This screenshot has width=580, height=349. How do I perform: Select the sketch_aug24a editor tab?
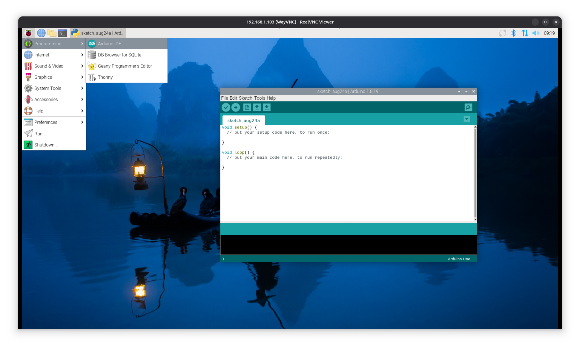(243, 121)
